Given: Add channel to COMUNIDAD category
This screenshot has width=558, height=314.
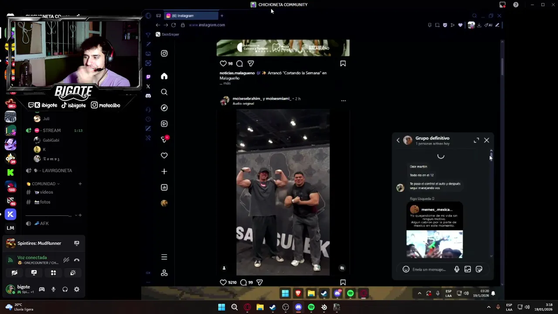Looking at the screenshot, I should coord(80,184).
